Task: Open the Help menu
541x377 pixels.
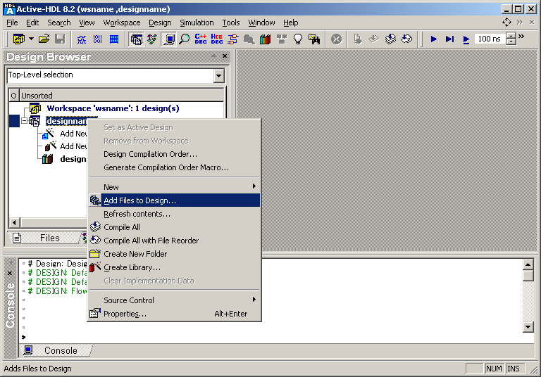Action: 291,23
